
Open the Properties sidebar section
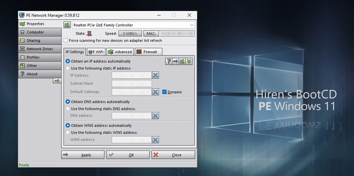click(x=40, y=24)
